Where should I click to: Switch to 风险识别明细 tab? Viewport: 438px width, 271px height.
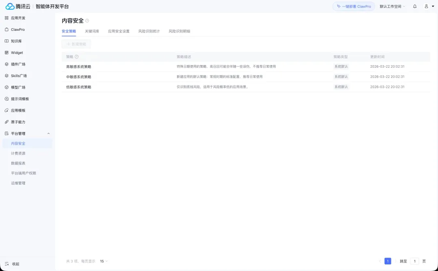point(179,31)
